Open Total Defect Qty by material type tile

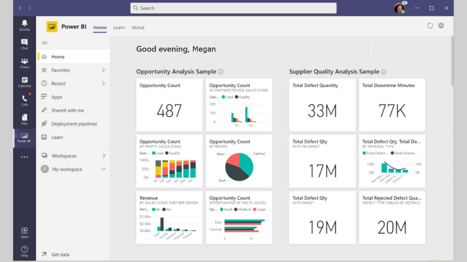(x=392, y=161)
